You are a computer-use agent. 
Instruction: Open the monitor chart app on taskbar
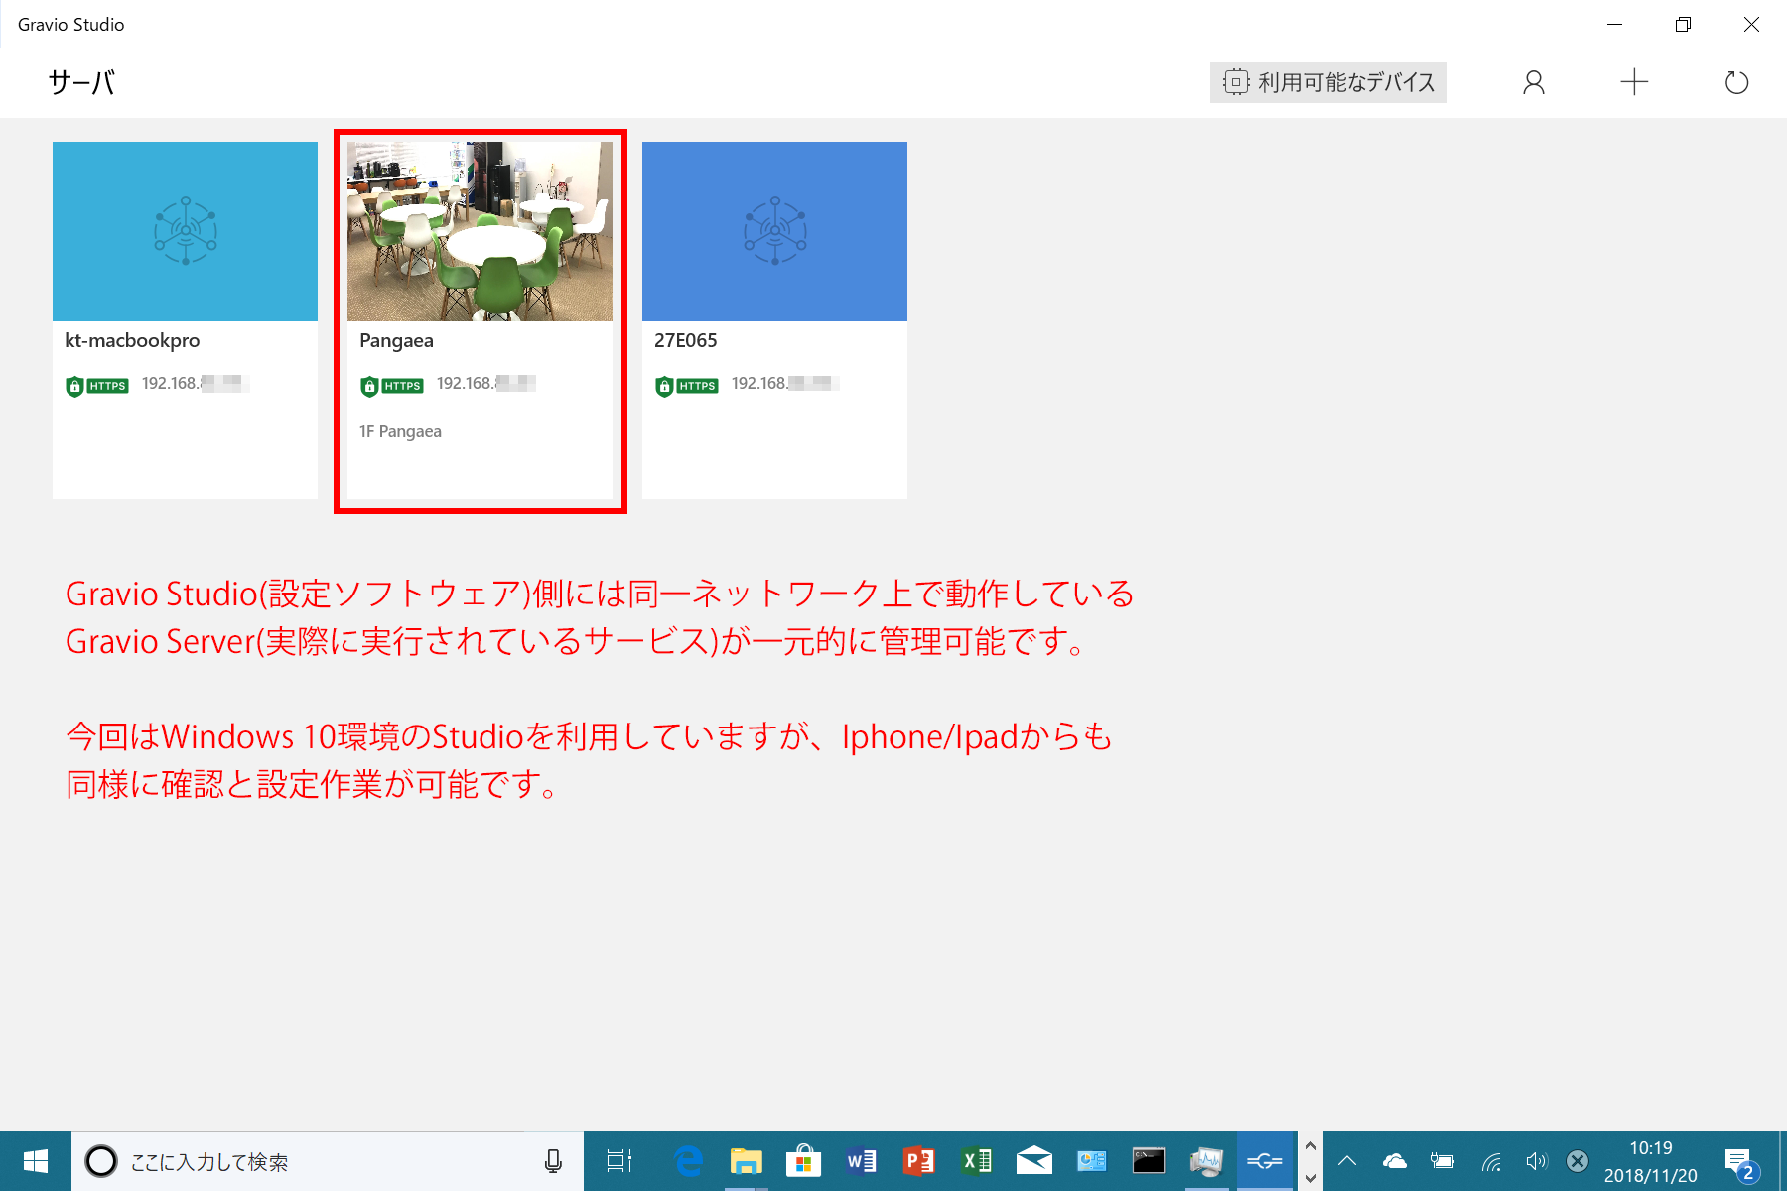1206,1161
